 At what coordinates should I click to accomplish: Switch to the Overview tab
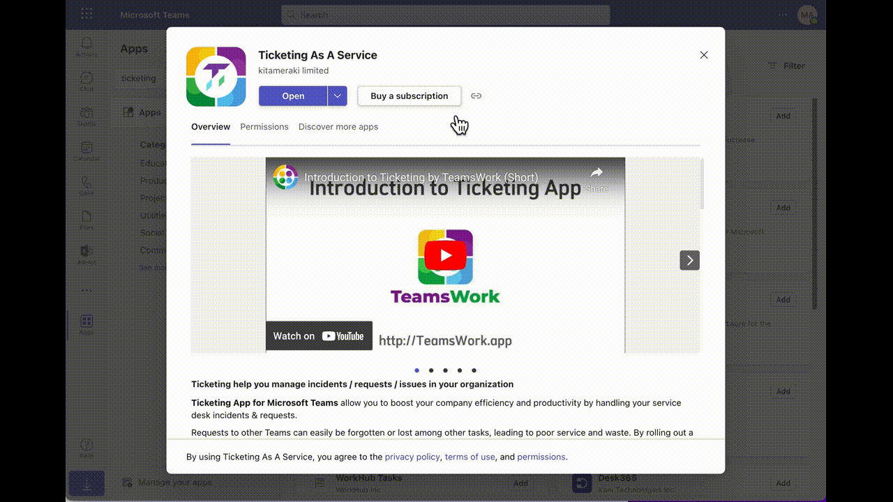coord(211,127)
